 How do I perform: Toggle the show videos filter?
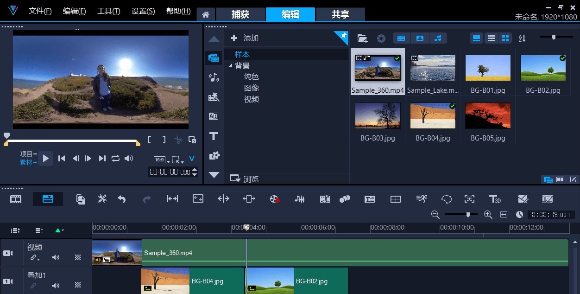click(402, 38)
